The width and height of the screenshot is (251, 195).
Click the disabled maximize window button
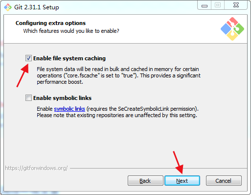tap(218, 5)
